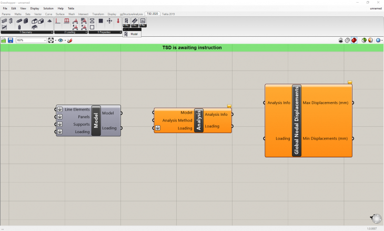This screenshot has width=384, height=231.
Task: Select the four-way arrows icon in Properties panel
Action: (x=109, y=21)
